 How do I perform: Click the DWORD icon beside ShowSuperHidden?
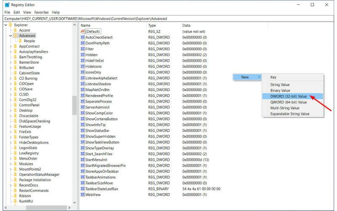point(83,136)
